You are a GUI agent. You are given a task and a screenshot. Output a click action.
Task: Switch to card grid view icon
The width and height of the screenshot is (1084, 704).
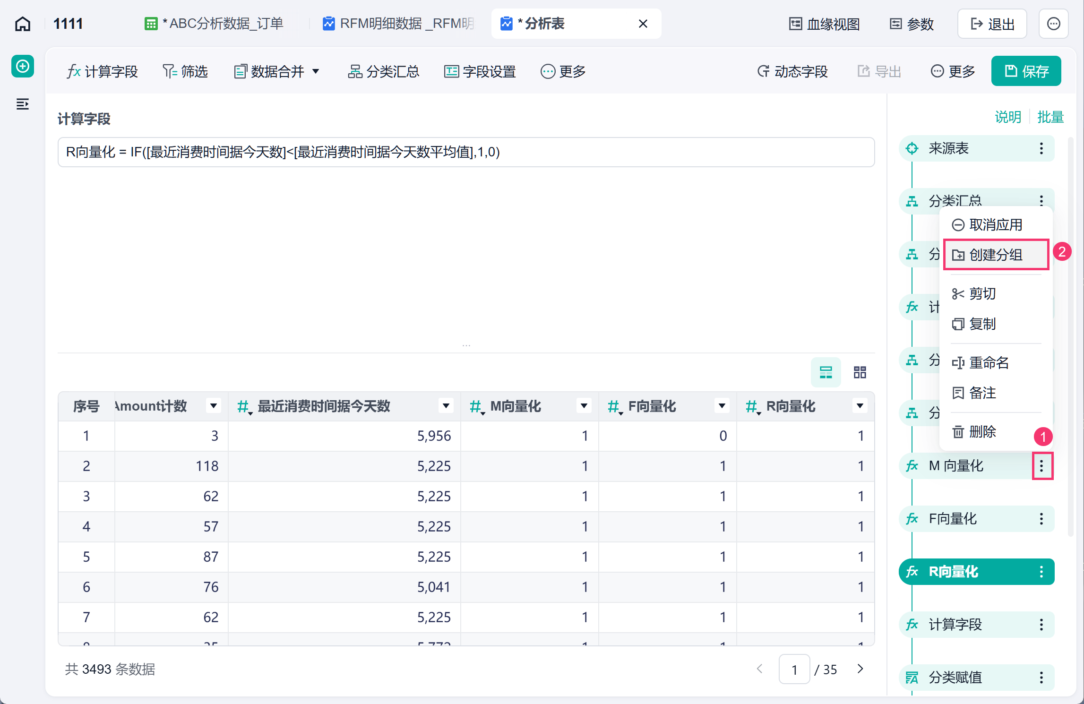(860, 372)
